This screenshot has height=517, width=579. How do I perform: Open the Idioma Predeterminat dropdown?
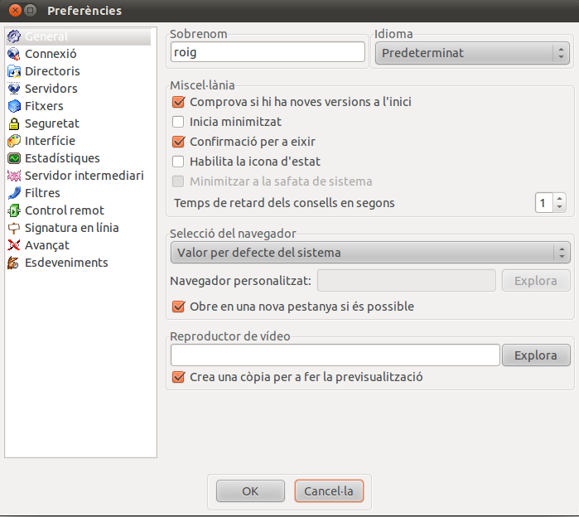[472, 53]
